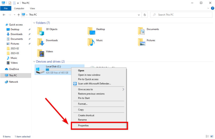This screenshot has width=215, height=139.
Task: Open the Pictures folder in Folders section
Action: (142, 42)
